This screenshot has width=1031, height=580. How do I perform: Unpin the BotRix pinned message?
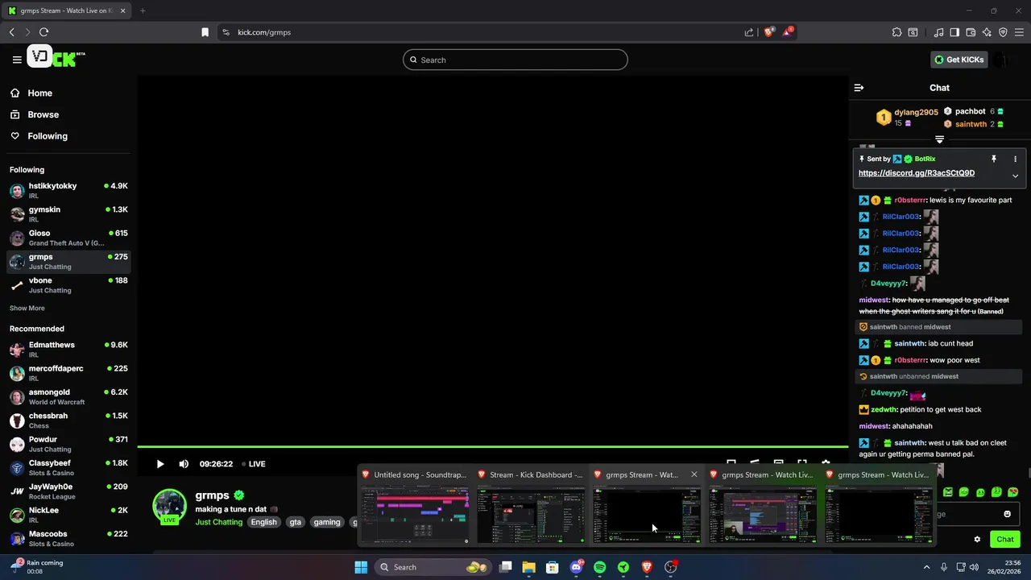pos(994,159)
